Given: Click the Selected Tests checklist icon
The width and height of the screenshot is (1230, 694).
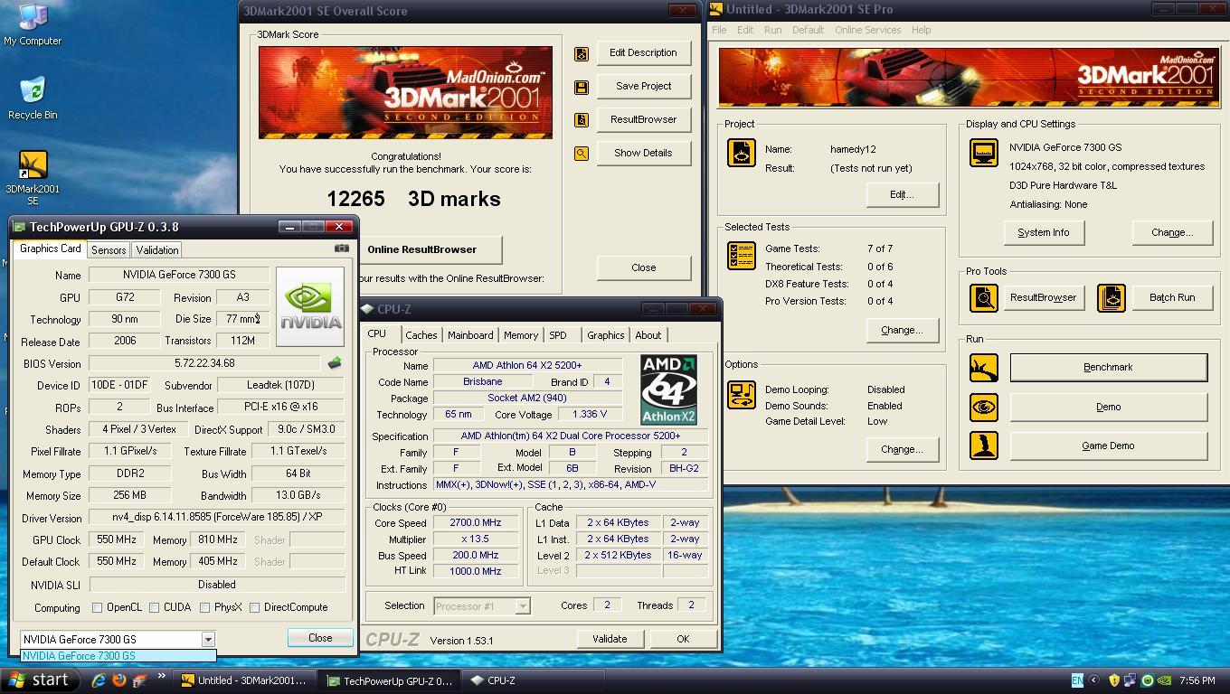Looking at the screenshot, I should coord(742,256).
